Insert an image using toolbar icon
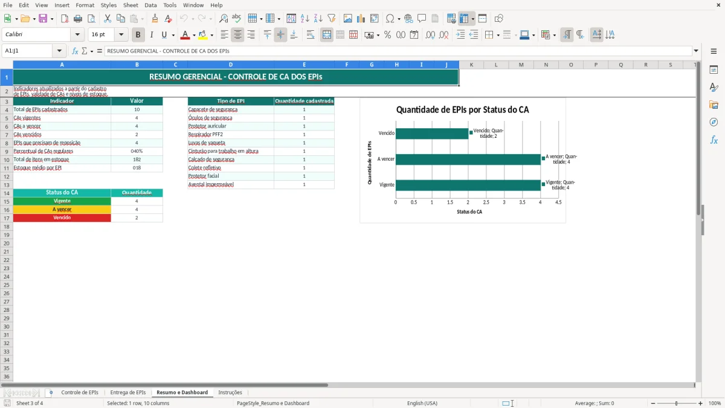 tap(348, 19)
